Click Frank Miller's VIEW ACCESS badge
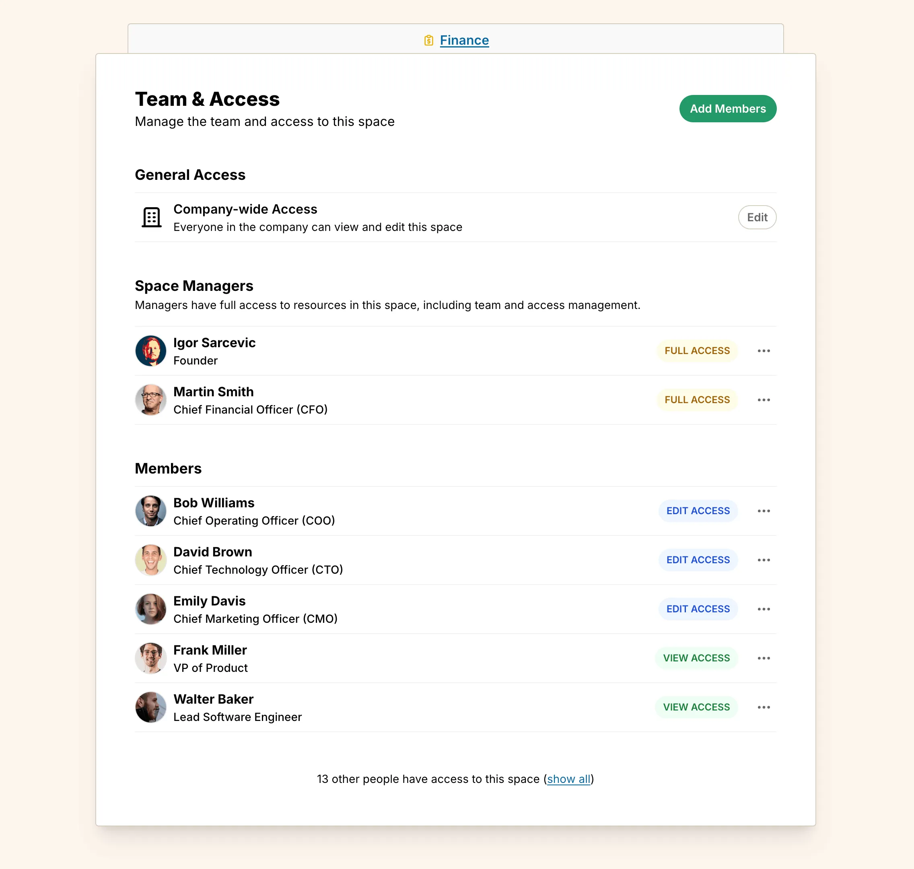This screenshot has height=869, width=914. click(696, 658)
